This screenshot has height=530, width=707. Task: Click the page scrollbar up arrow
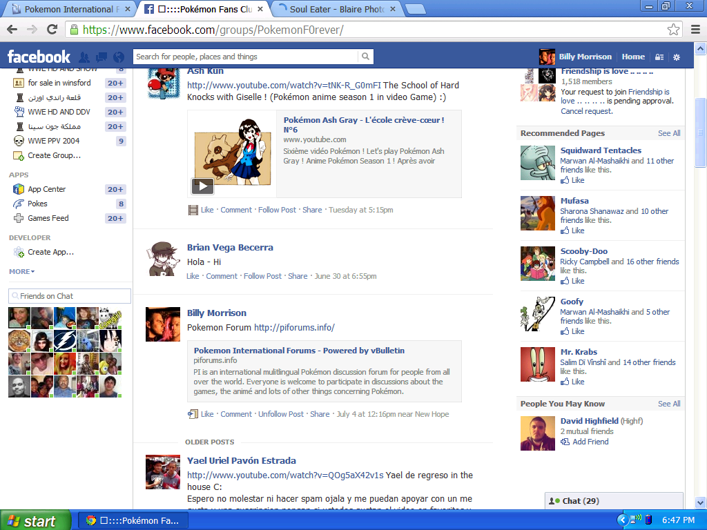click(x=700, y=48)
